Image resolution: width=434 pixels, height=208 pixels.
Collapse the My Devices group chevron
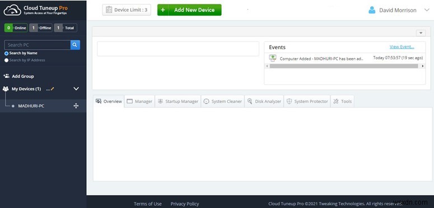coord(76,89)
